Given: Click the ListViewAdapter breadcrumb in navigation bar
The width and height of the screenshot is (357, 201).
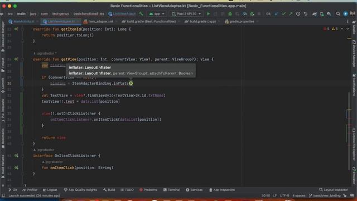Looking at the screenshot, I should (122, 14).
